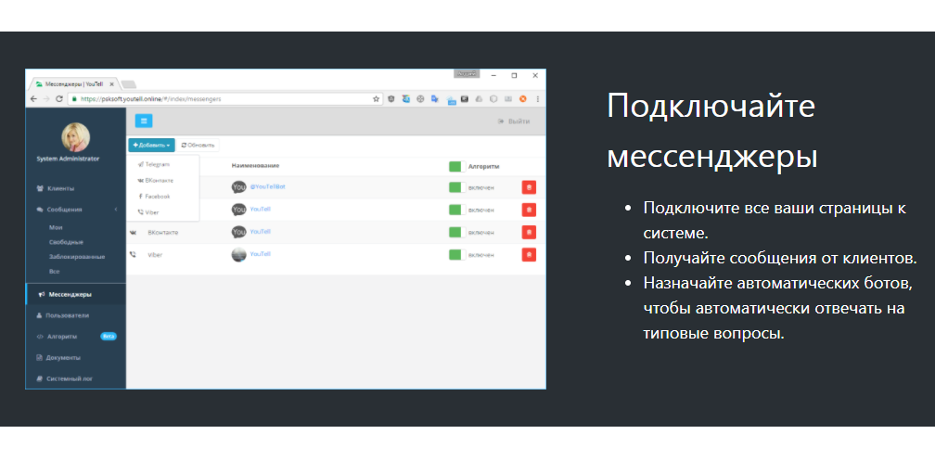Click the phone icon in the Viber row
The width and height of the screenshot is (935, 460).
[133, 254]
